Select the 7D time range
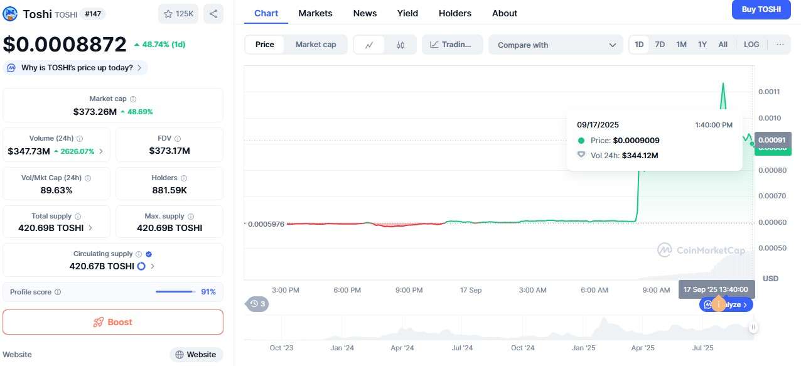The width and height of the screenshot is (801, 366). click(x=660, y=45)
